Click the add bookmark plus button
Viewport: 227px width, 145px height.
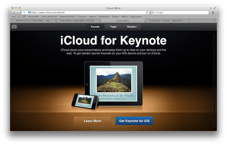point(24,12)
